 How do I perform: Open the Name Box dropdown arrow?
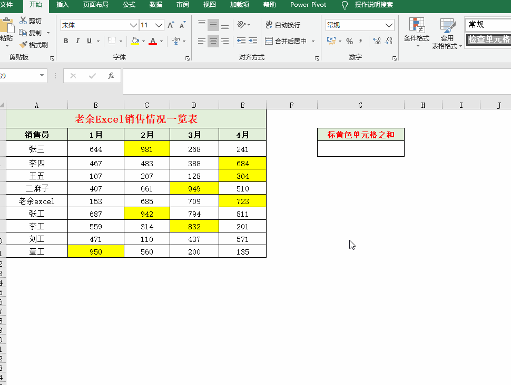(42, 76)
